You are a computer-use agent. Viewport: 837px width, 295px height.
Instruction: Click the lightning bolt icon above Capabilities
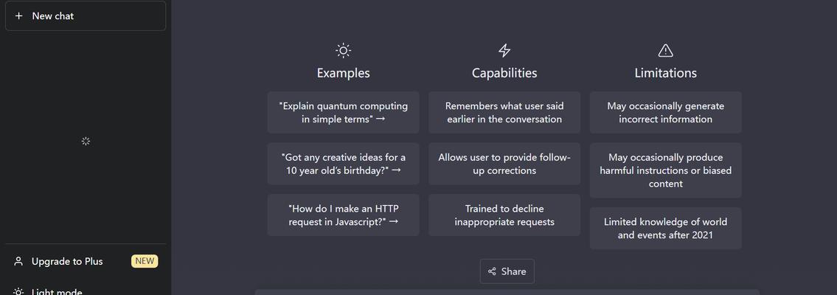(504, 51)
